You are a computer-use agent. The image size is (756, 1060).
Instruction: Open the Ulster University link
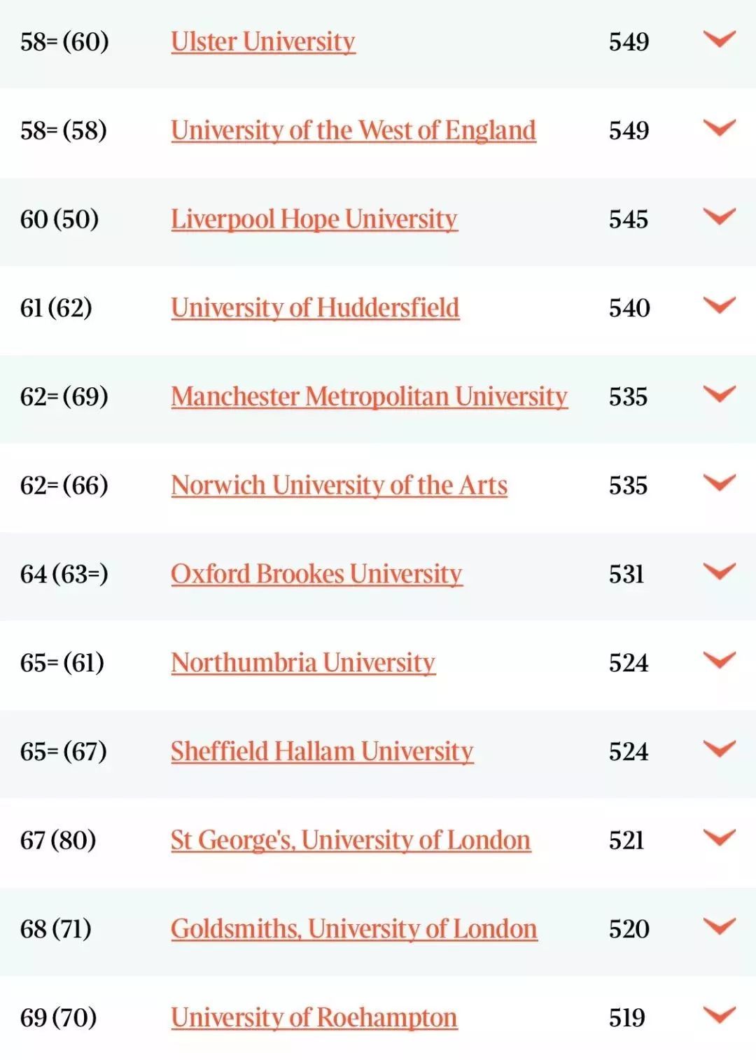click(x=263, y=42)
